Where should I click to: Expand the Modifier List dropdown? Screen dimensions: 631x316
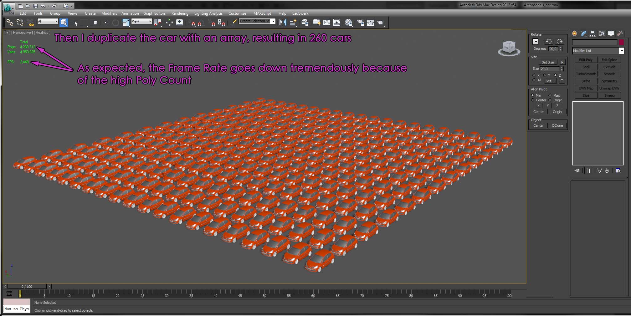pos(621,51)
